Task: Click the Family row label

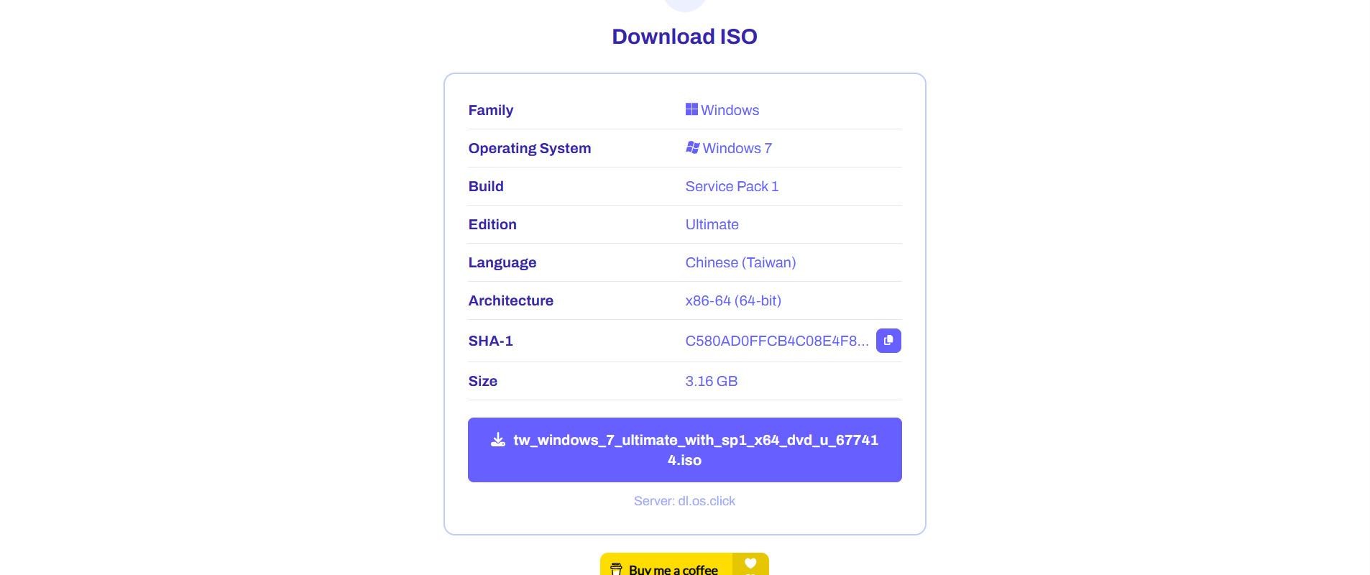Action: coord(491,110)
